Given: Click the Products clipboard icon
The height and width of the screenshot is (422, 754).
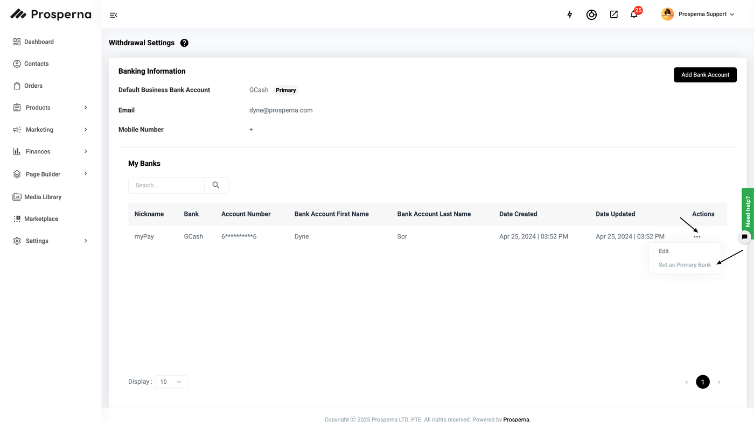Looking at the screenshot, I should [x=17, y=108].
